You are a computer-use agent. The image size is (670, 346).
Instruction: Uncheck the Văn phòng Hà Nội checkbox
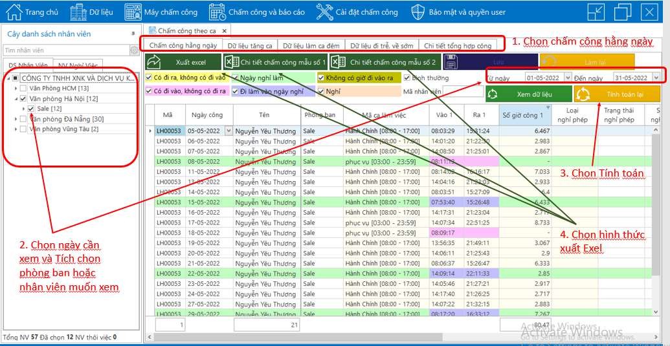pos(24,98)
